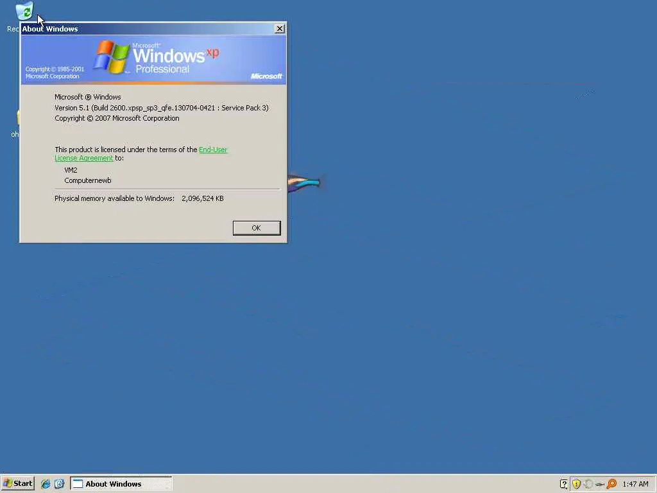Select About Windows taskbar button
This screenshot has width=657, height=493.
[x=121, y=484]
